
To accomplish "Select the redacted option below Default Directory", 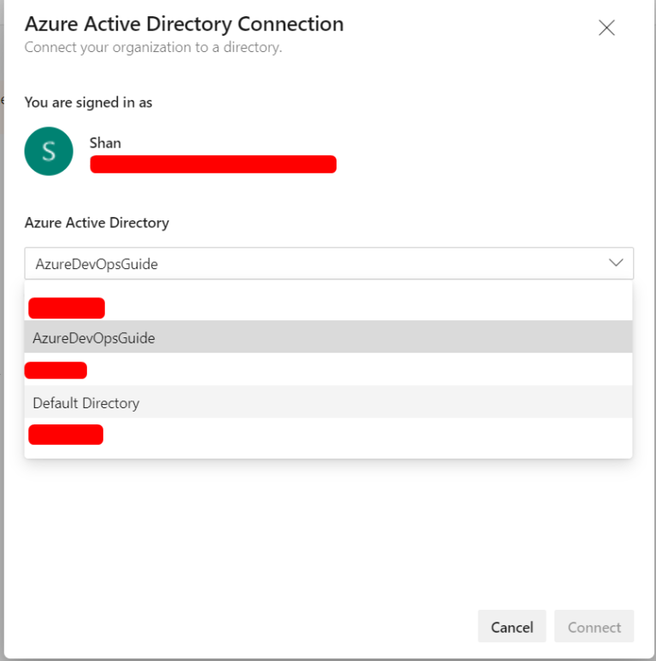I will coord(66,435).
